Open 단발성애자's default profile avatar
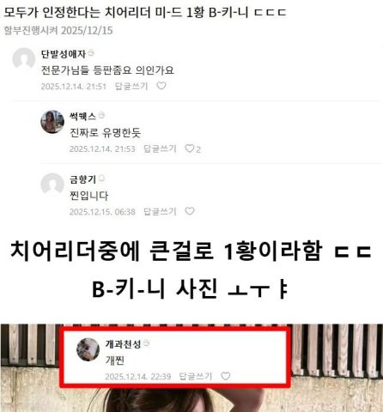The height and width of the screenshot is (412, 383). click(24, 59)
